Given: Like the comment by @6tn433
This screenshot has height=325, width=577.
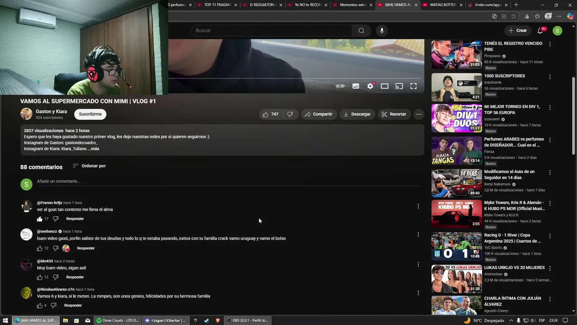Looking at the screenshot, I should 40,277.
